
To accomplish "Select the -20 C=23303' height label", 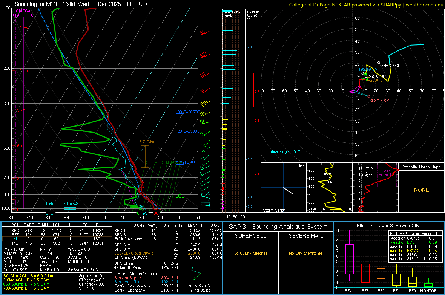I will (188, 131).
